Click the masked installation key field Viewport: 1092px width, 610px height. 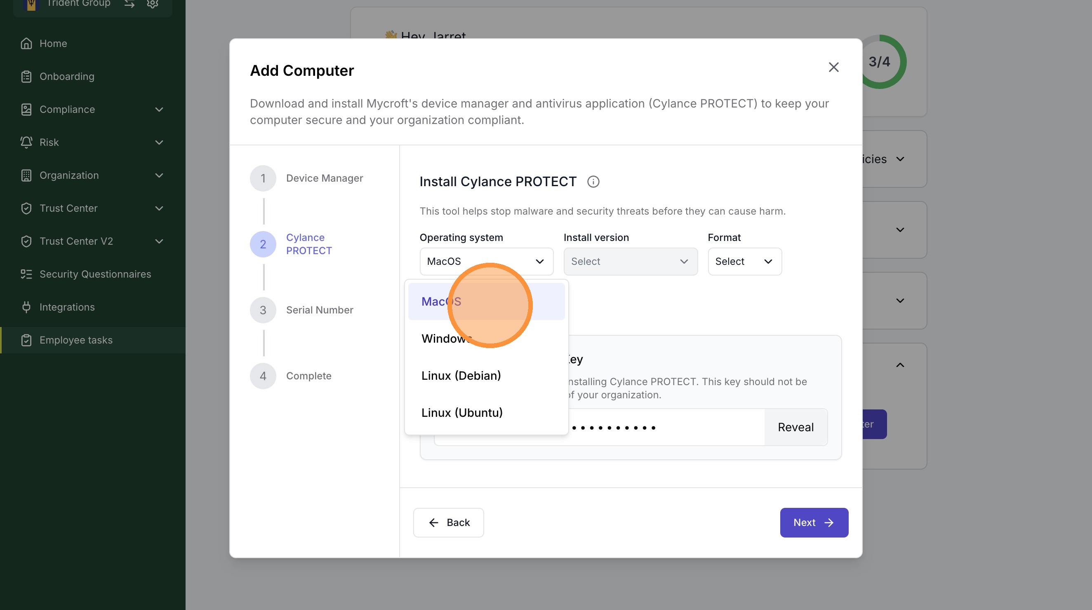pos(599,427)
